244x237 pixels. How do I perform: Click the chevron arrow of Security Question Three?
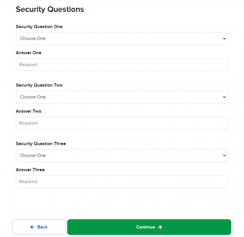click(x=224, y=156)
